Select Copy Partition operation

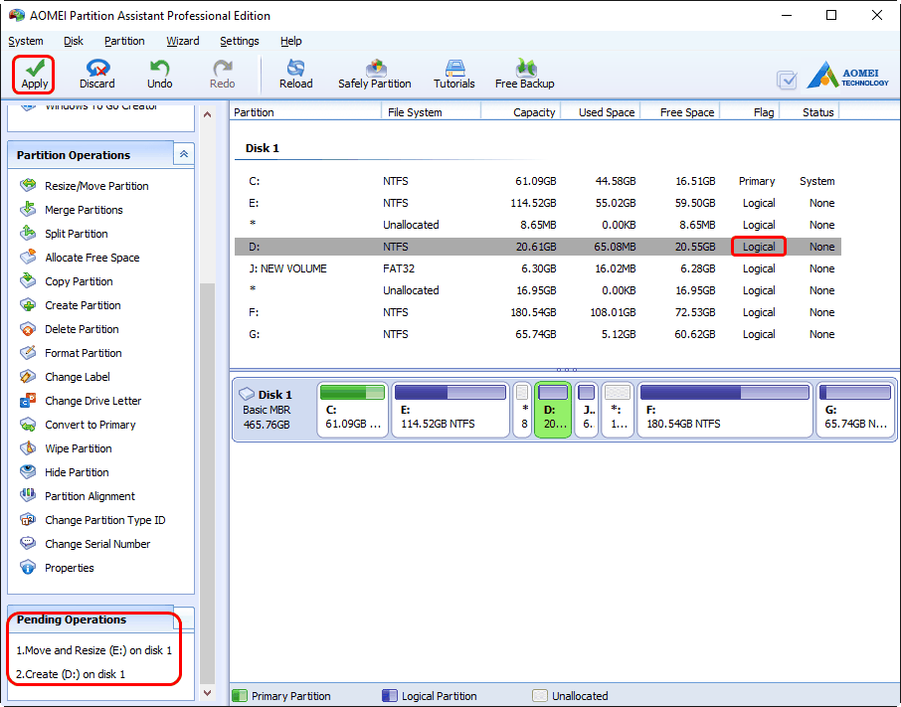tap(79, 281)
